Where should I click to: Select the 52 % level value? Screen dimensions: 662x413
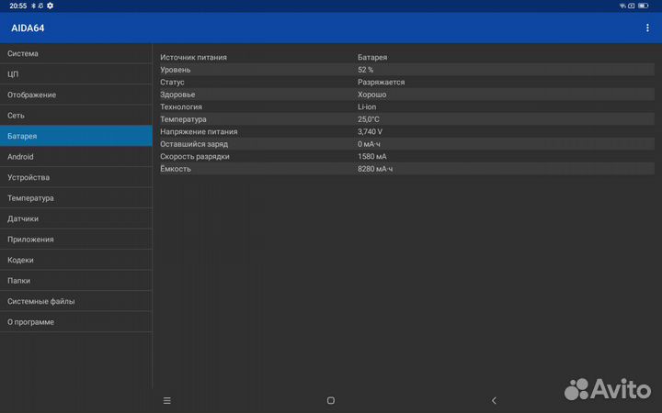[x=366, y=70]
